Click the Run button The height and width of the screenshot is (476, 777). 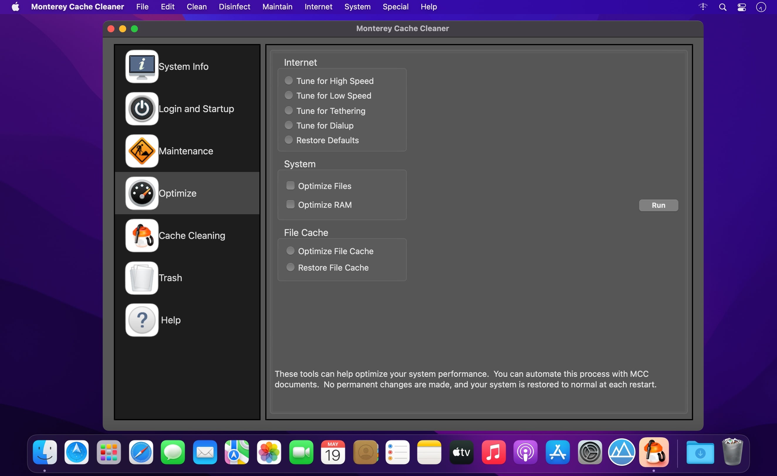(x=658, y=205)
